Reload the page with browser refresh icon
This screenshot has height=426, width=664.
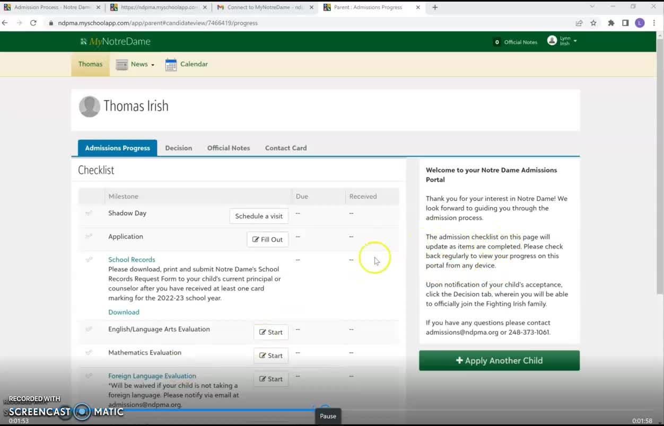point(33,23)
